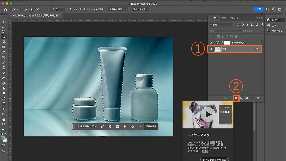Create a new group with the folder icon
Screen dimensions: 286x161
coord(246,98)
